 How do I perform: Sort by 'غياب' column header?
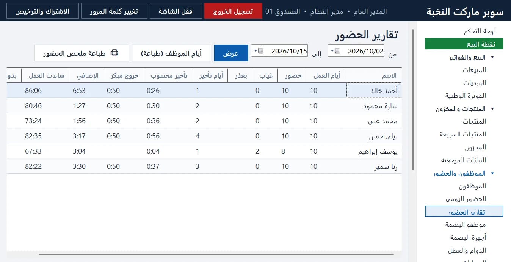click(x=266, y=75)
